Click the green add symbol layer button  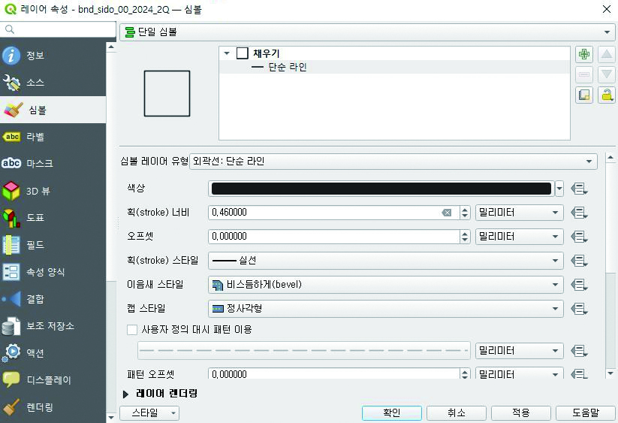pos(584,55)
